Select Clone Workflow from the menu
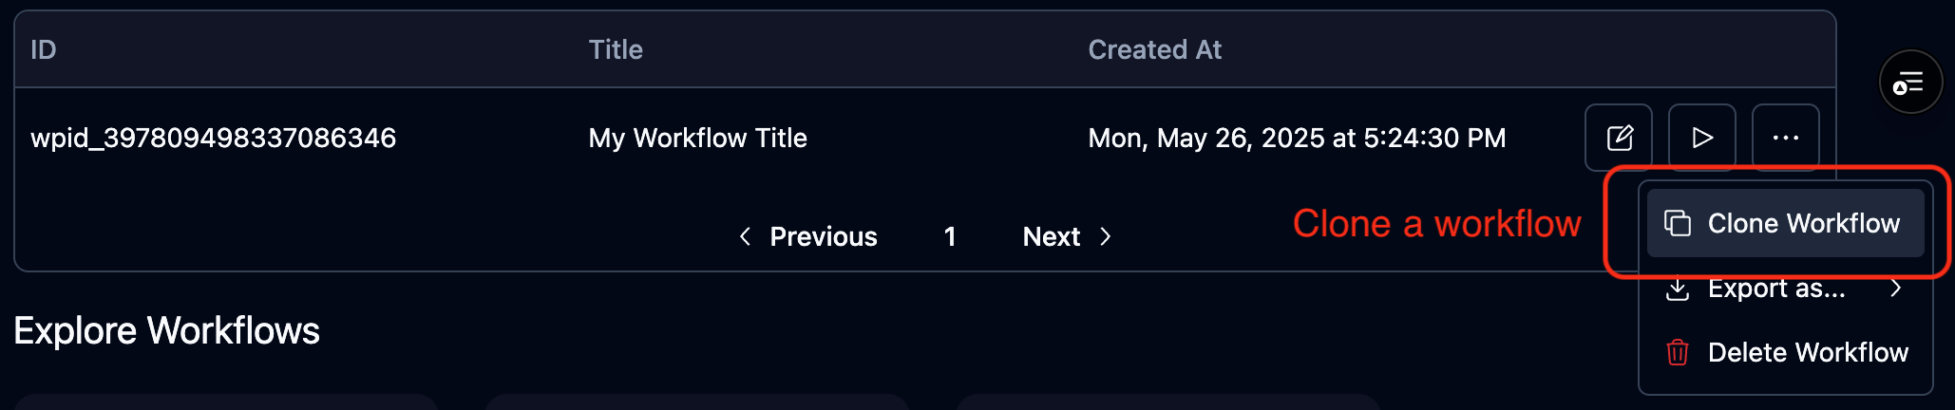This screenshot has width=1955, height=410. [1803, 223]
